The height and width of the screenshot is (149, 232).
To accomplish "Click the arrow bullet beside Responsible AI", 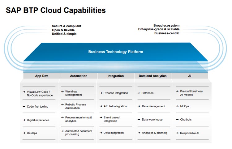I will coord(178,133).
